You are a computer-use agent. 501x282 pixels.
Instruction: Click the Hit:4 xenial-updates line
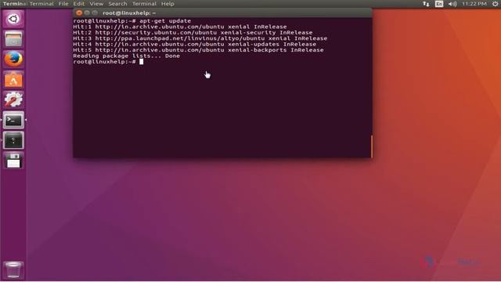195,44
